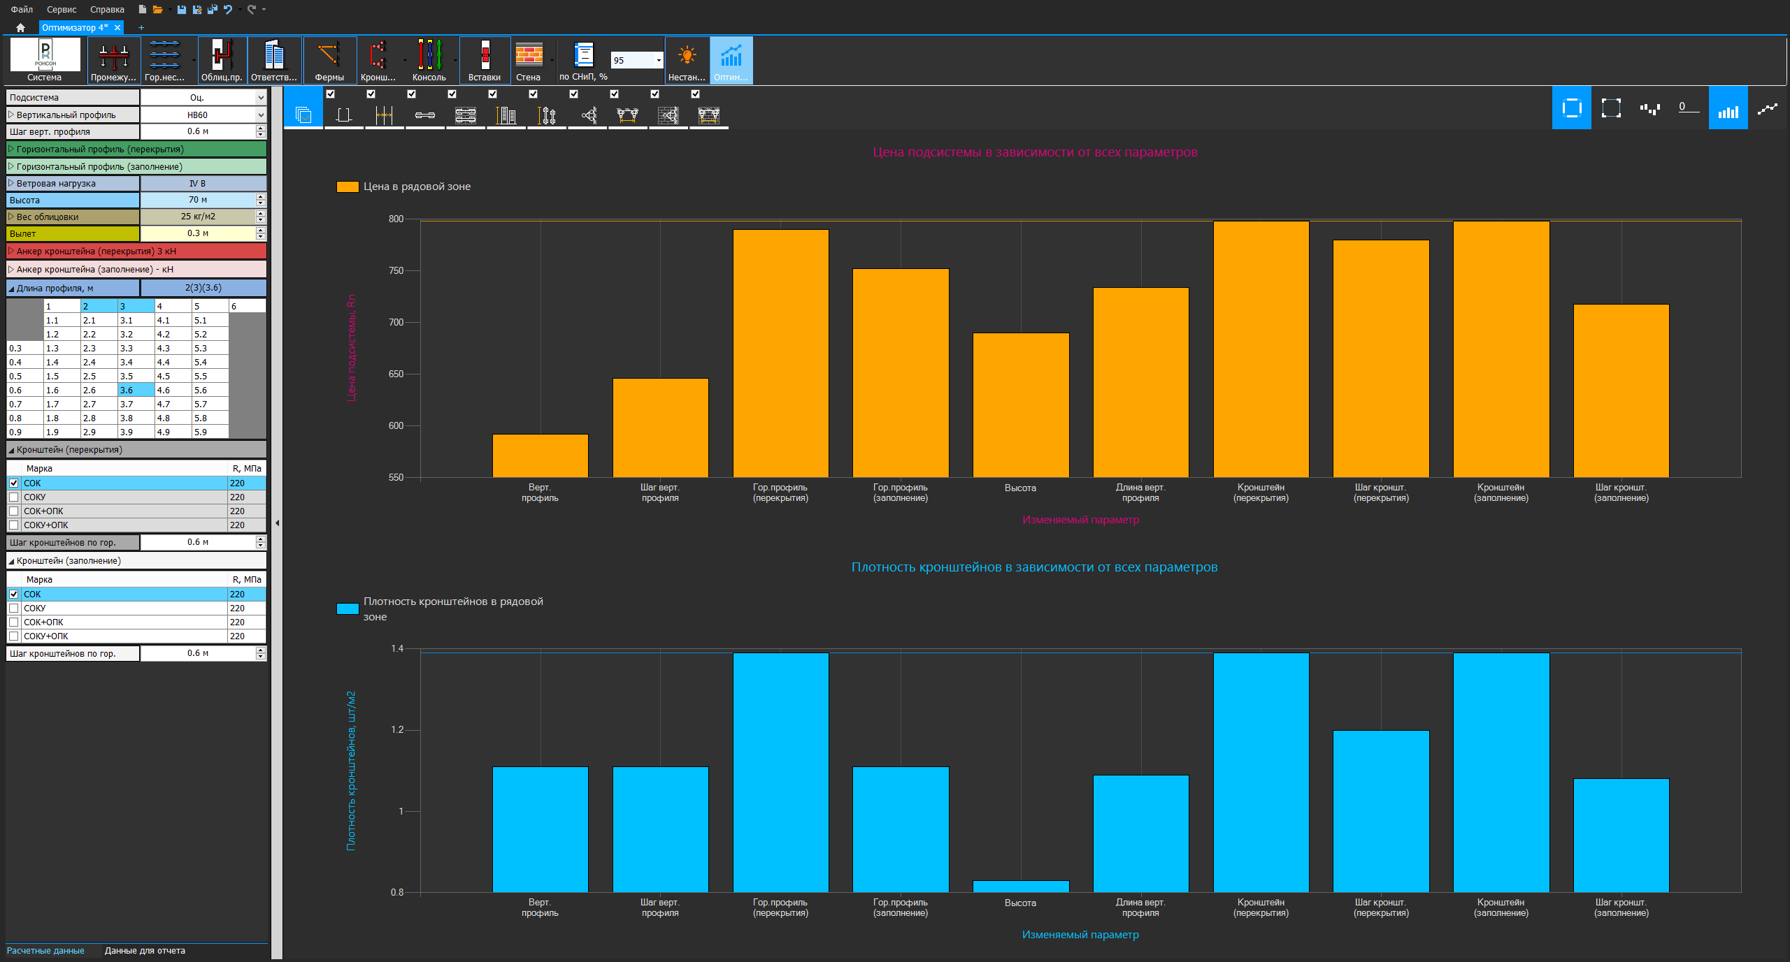Switch to the Оптимизатор 4* tab

[75, 28]
